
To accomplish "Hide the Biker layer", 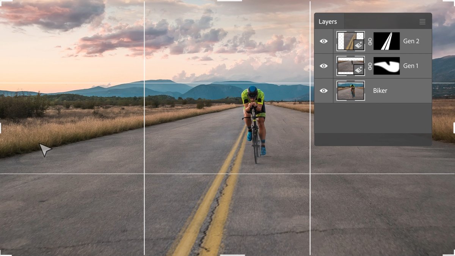I will (x=323, y=90).
